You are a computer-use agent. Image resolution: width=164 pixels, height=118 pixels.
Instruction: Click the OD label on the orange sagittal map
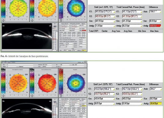coord(26,74)
